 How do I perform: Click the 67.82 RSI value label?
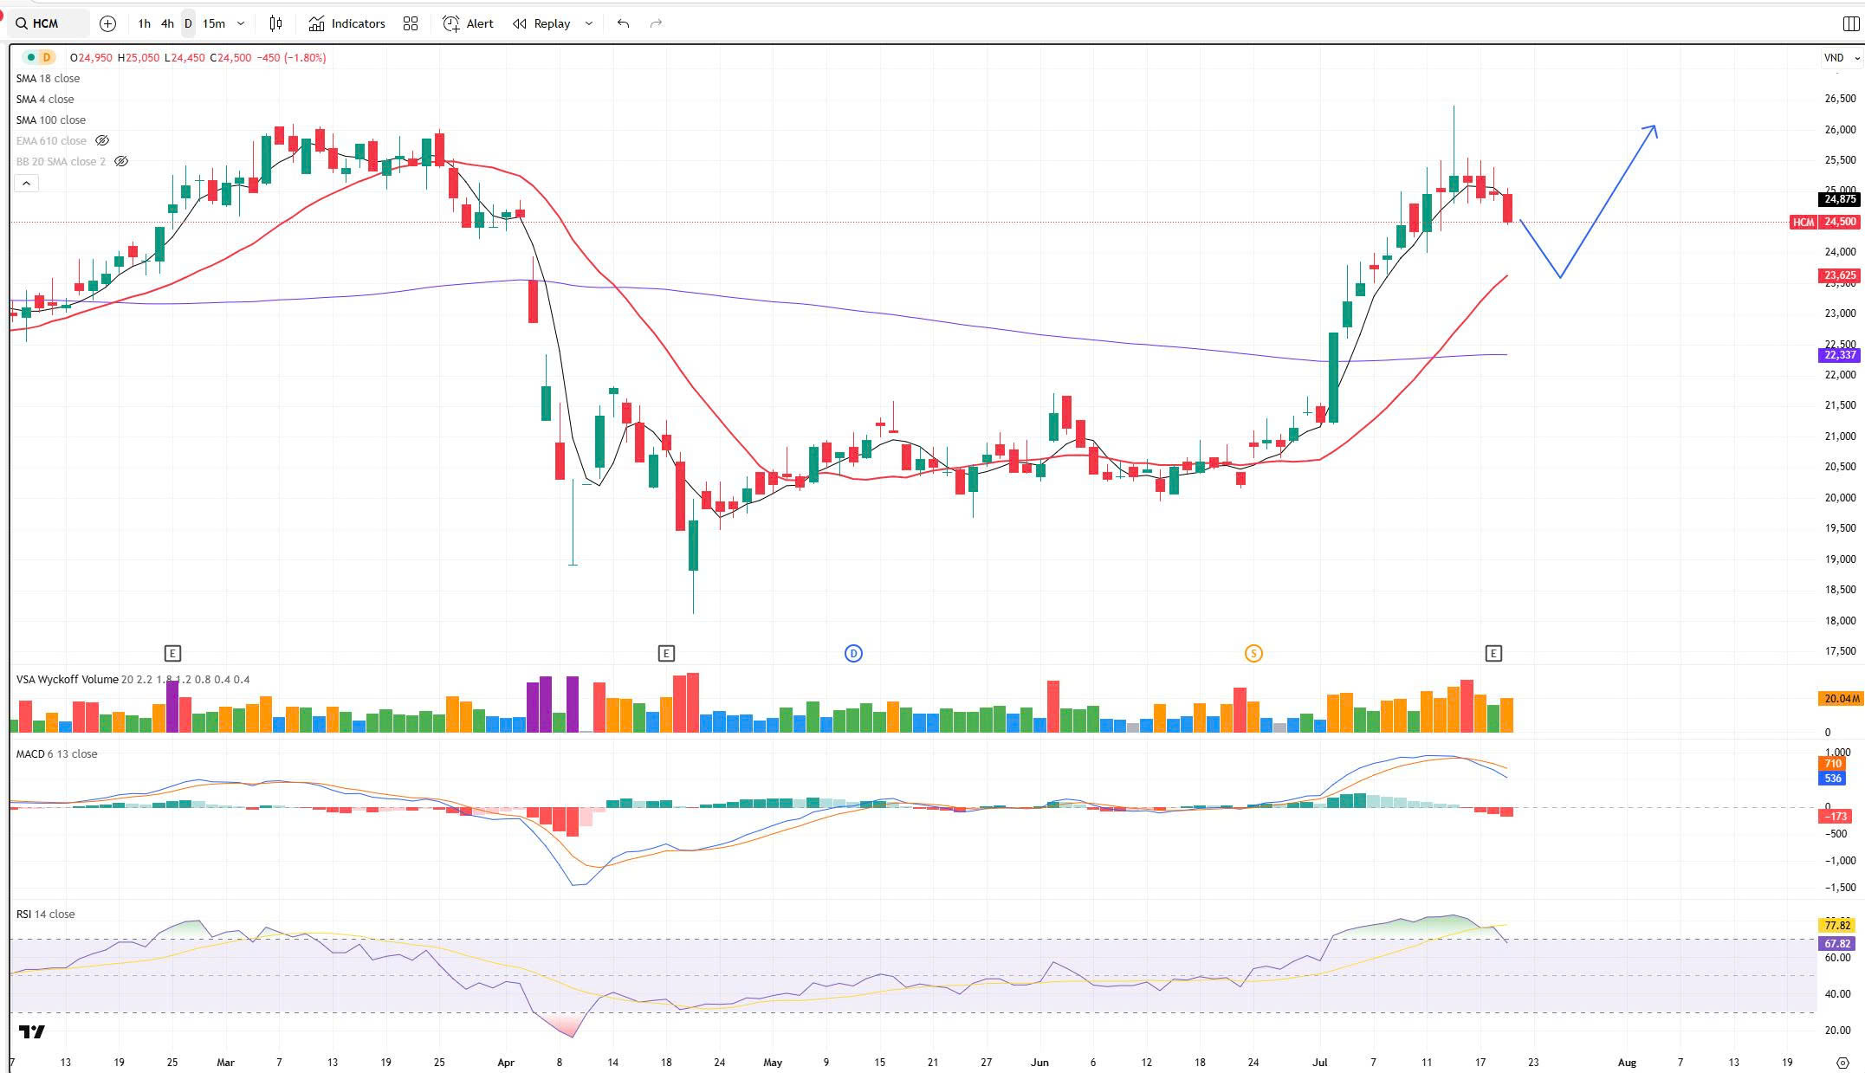click(1836, 943)
